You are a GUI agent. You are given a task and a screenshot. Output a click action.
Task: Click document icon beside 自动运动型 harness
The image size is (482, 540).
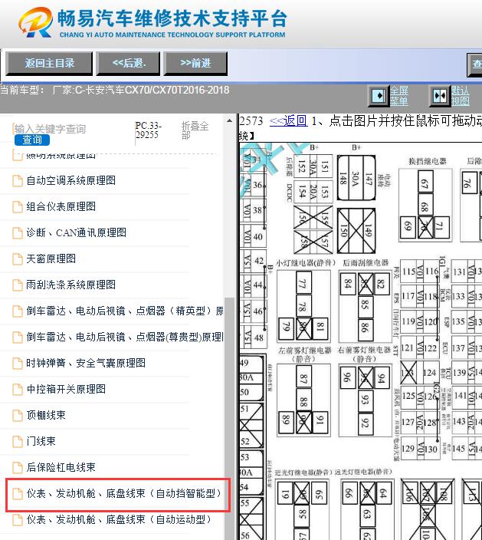[x=18, y=520]
